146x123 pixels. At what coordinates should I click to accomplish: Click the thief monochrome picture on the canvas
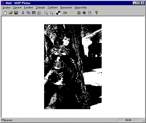(x=73, y=67)
